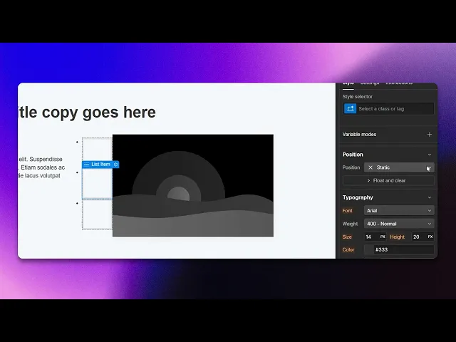
Task: Click the 'Style selector' label
Action: (357, 97)
